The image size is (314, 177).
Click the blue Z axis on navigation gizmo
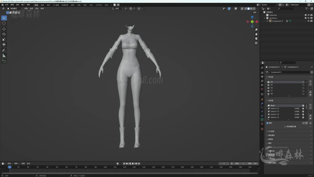coord(252,17)
